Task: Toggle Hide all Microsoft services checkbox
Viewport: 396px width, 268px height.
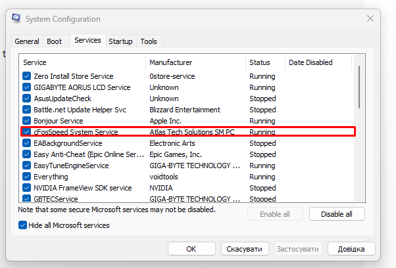Action: [x=22, y=225]
